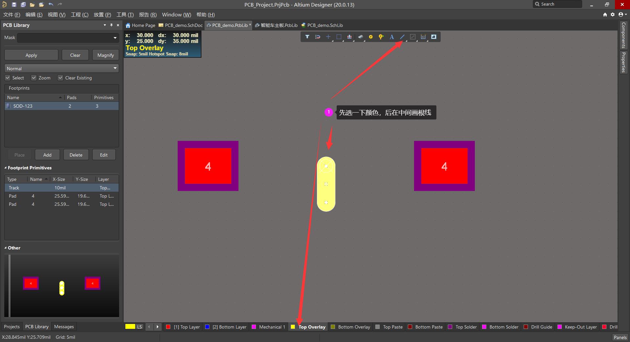Select the Mechanical 1 layer tab
630x342 pixels.
268,327
